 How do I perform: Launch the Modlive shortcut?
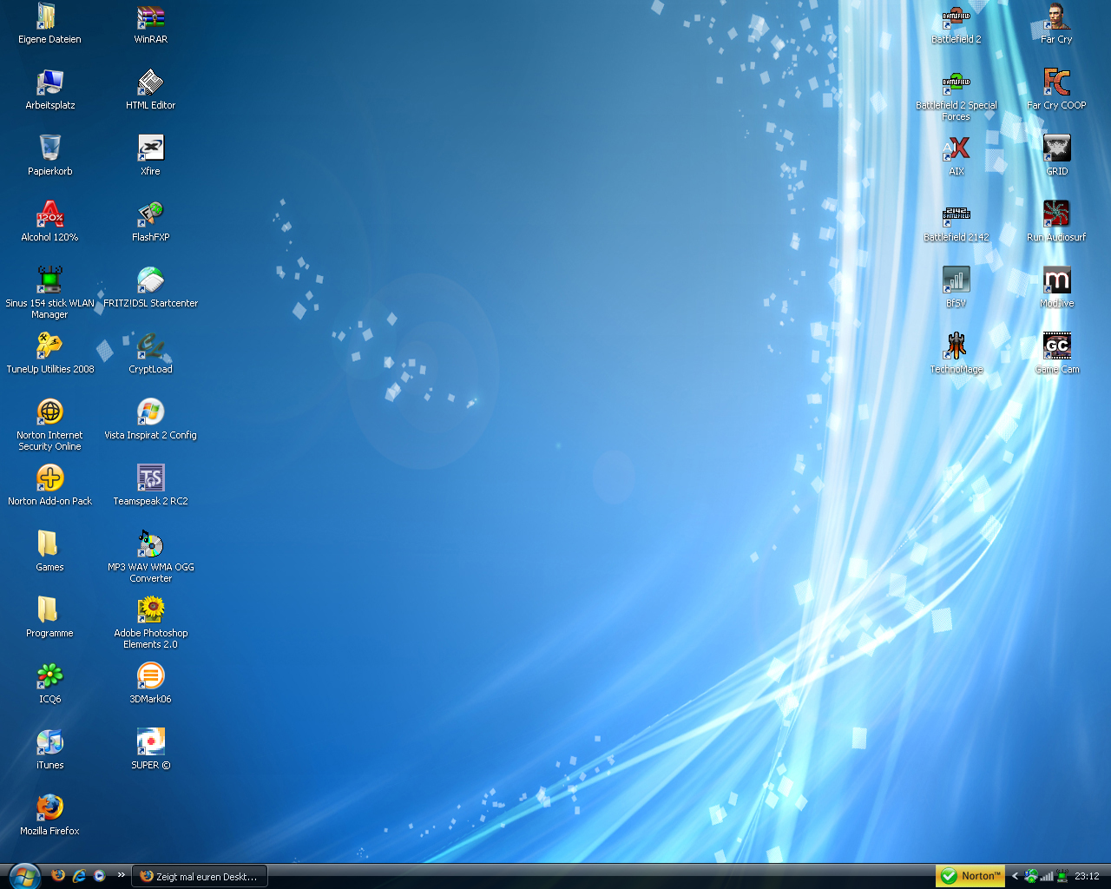click(x=1056, y=281)
